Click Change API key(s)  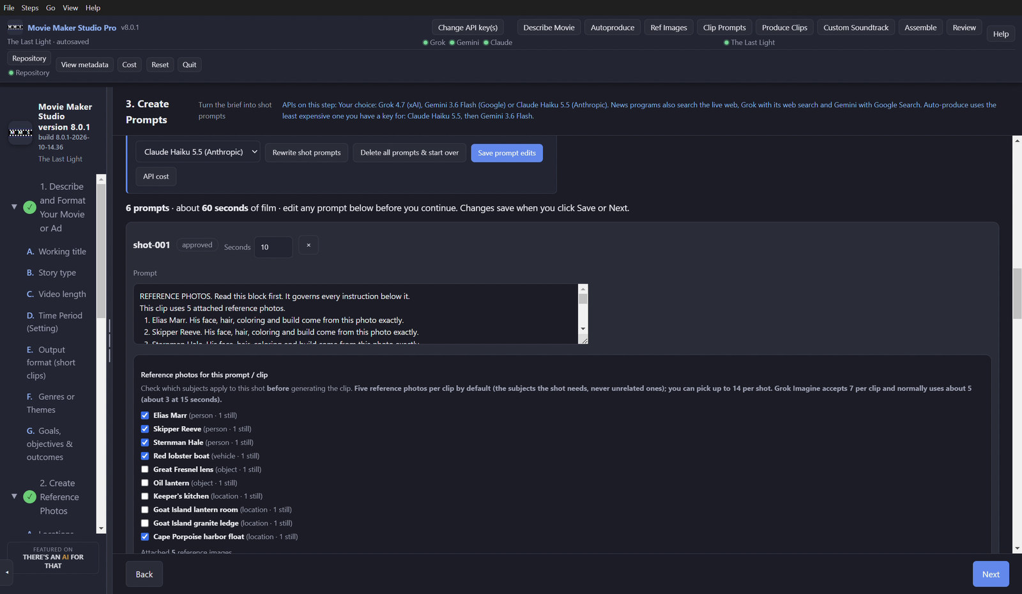coord(468,27)
